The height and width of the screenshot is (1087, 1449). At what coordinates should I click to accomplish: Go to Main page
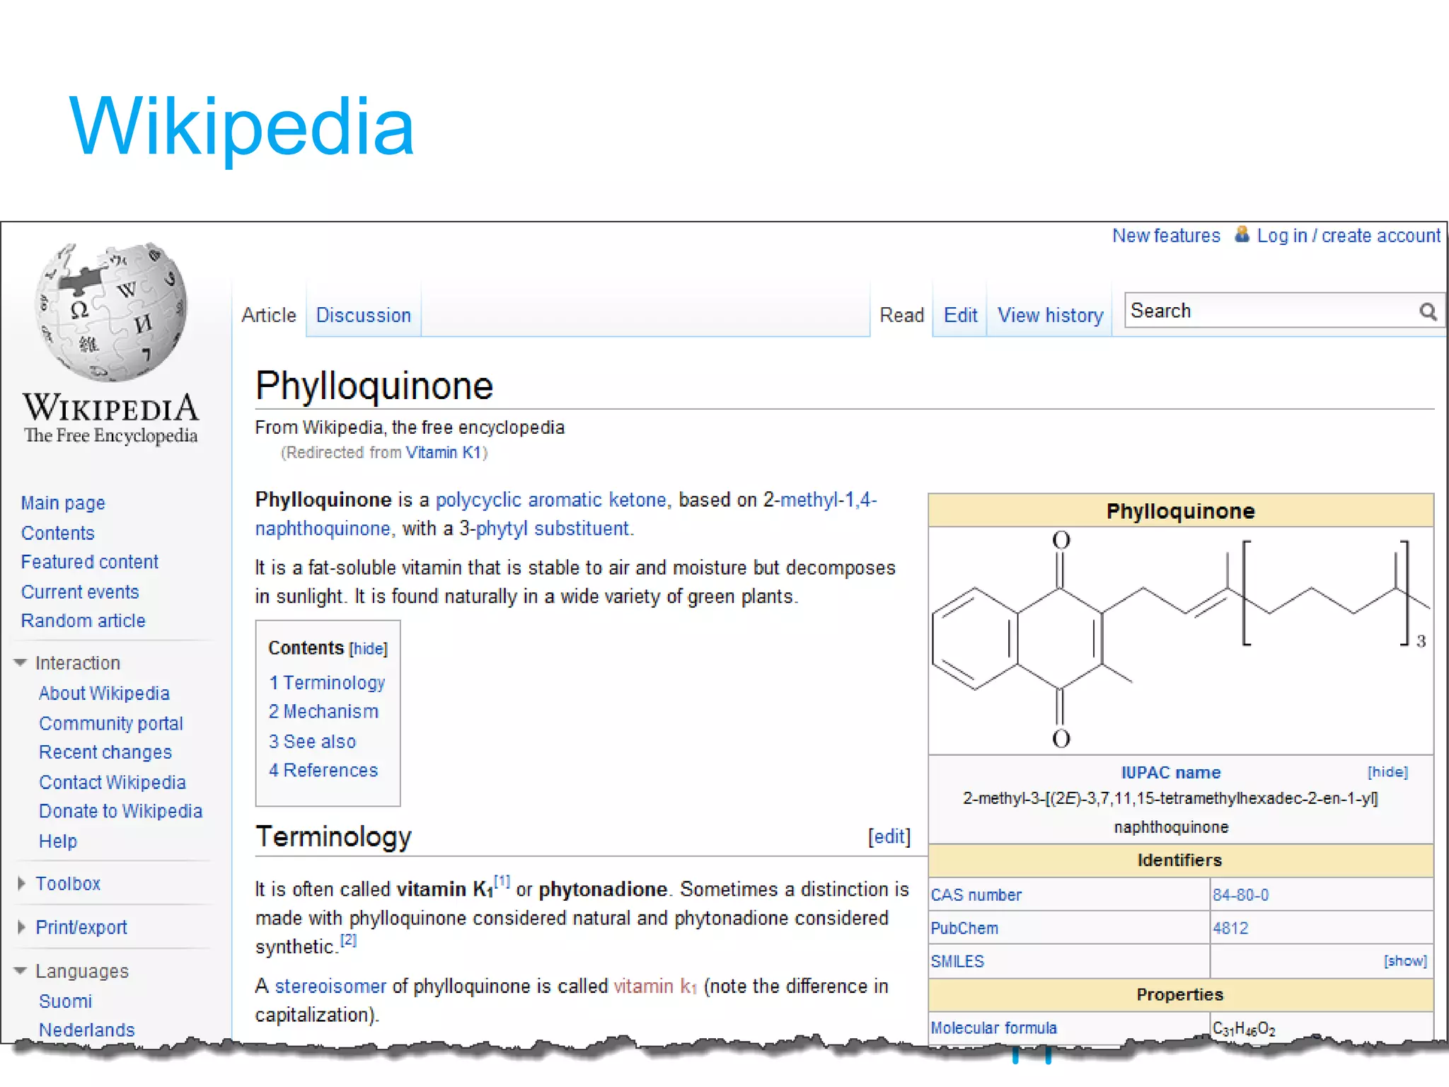click(x=63, y=503)
